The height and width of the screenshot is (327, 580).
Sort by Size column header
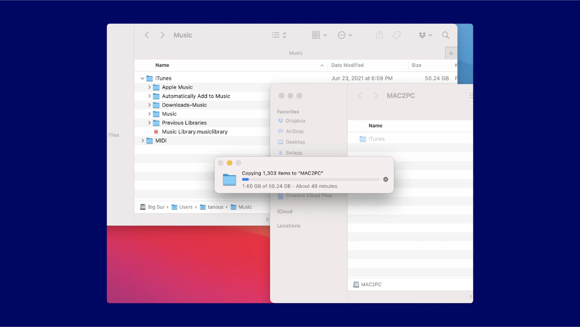(x=416, y=65)
